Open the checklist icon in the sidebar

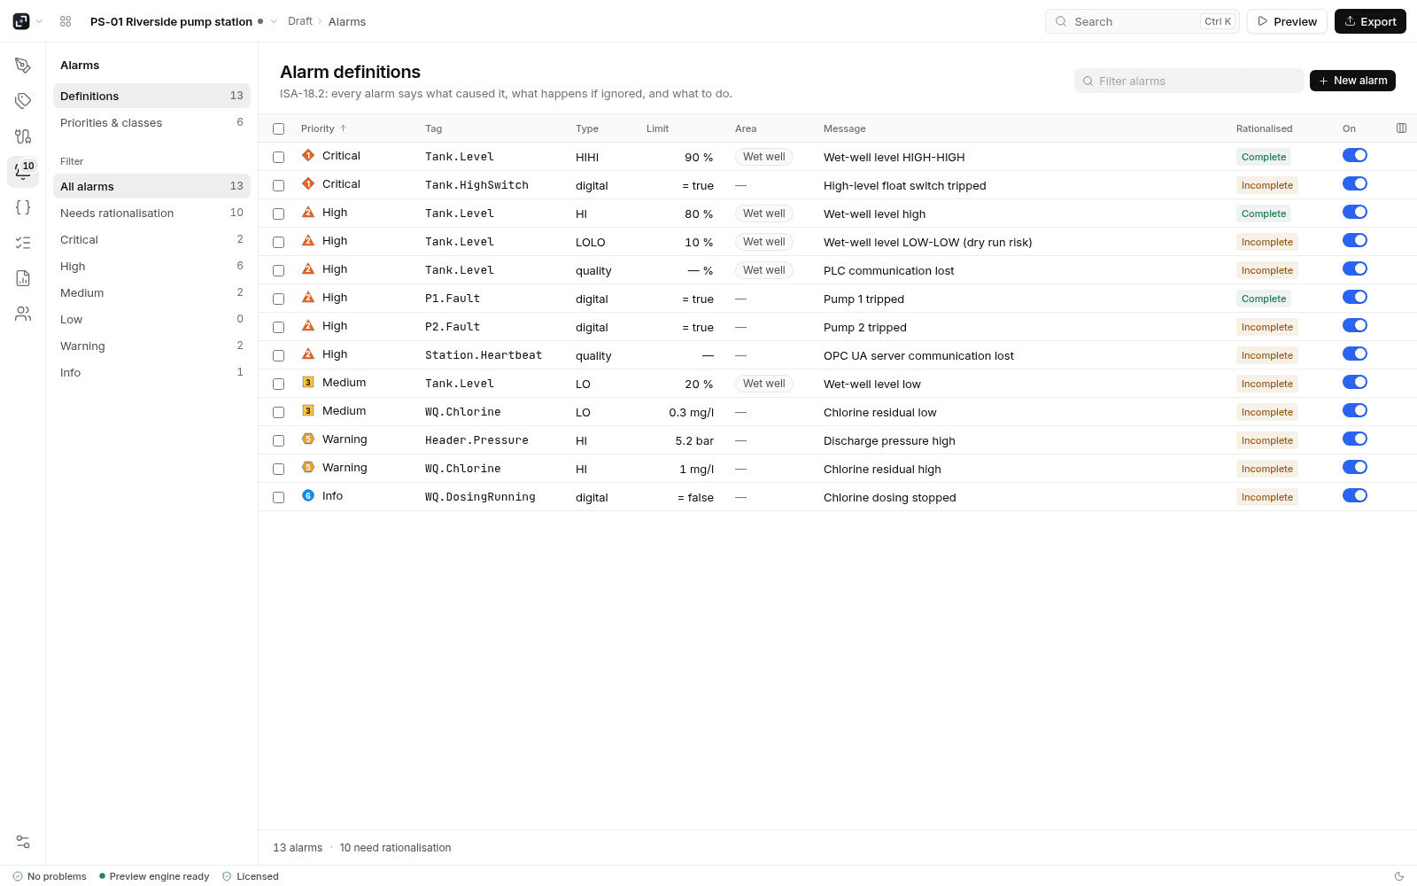click(x=23, y=243)
